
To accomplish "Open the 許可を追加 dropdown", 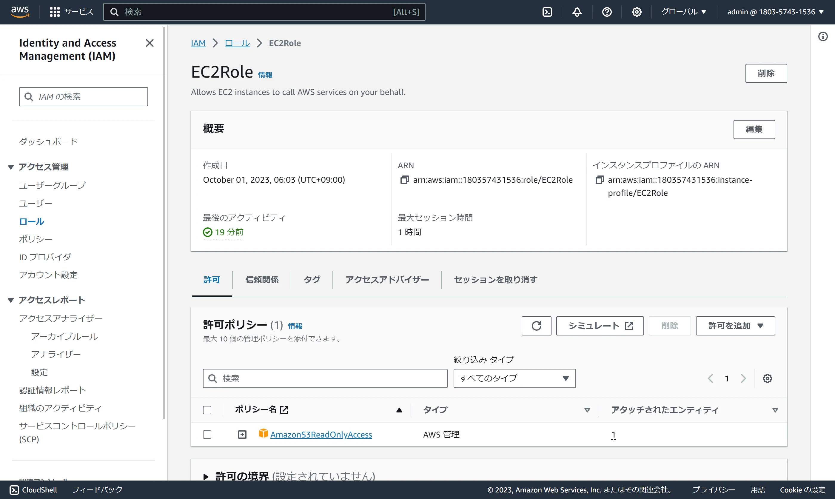I will [x=735, y=326].
